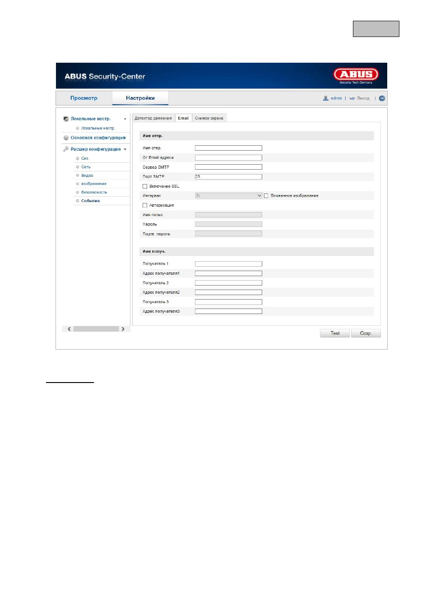Click the Порт SMTP field
This screenshot has height=609, width=431.
[x=228, y=176]
